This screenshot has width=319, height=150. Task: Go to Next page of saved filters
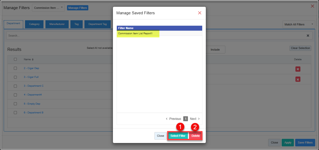(x=195, y=119)
